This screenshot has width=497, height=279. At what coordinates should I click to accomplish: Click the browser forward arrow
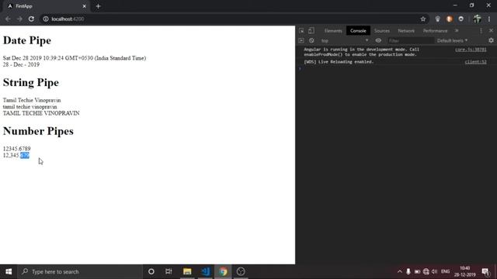pos(19,19)
